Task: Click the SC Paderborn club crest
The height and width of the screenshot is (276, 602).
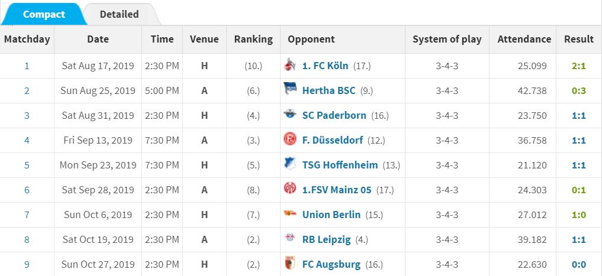Action: point(290,115)
